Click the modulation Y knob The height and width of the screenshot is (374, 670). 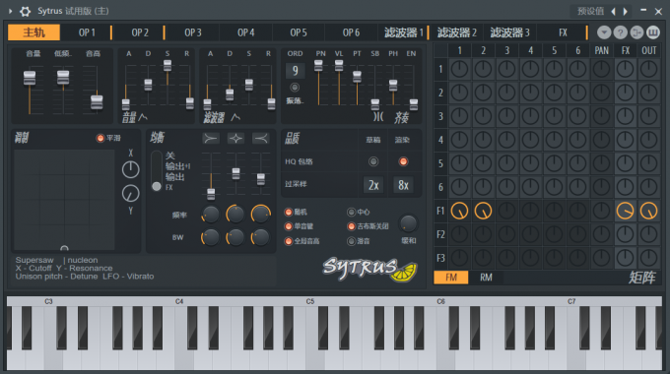pyautogui.click(x=131, y=194)
